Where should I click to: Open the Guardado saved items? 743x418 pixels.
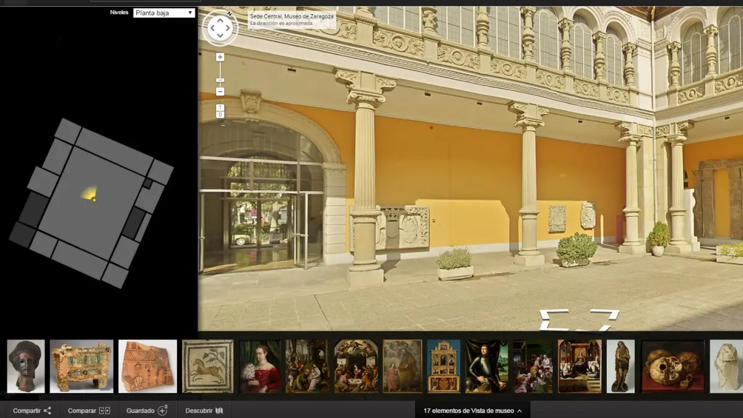[x=147, y=411]
